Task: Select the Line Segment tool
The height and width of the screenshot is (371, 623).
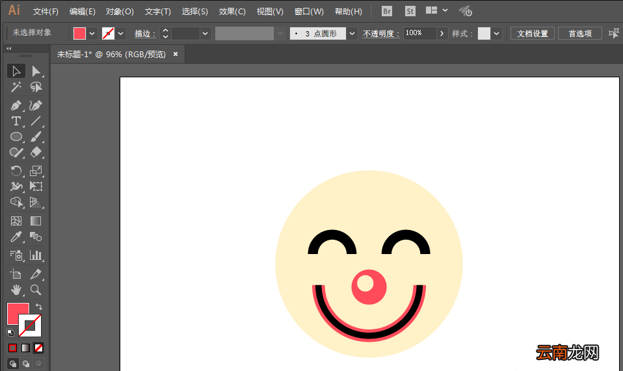Action: (x=36, y=121)
